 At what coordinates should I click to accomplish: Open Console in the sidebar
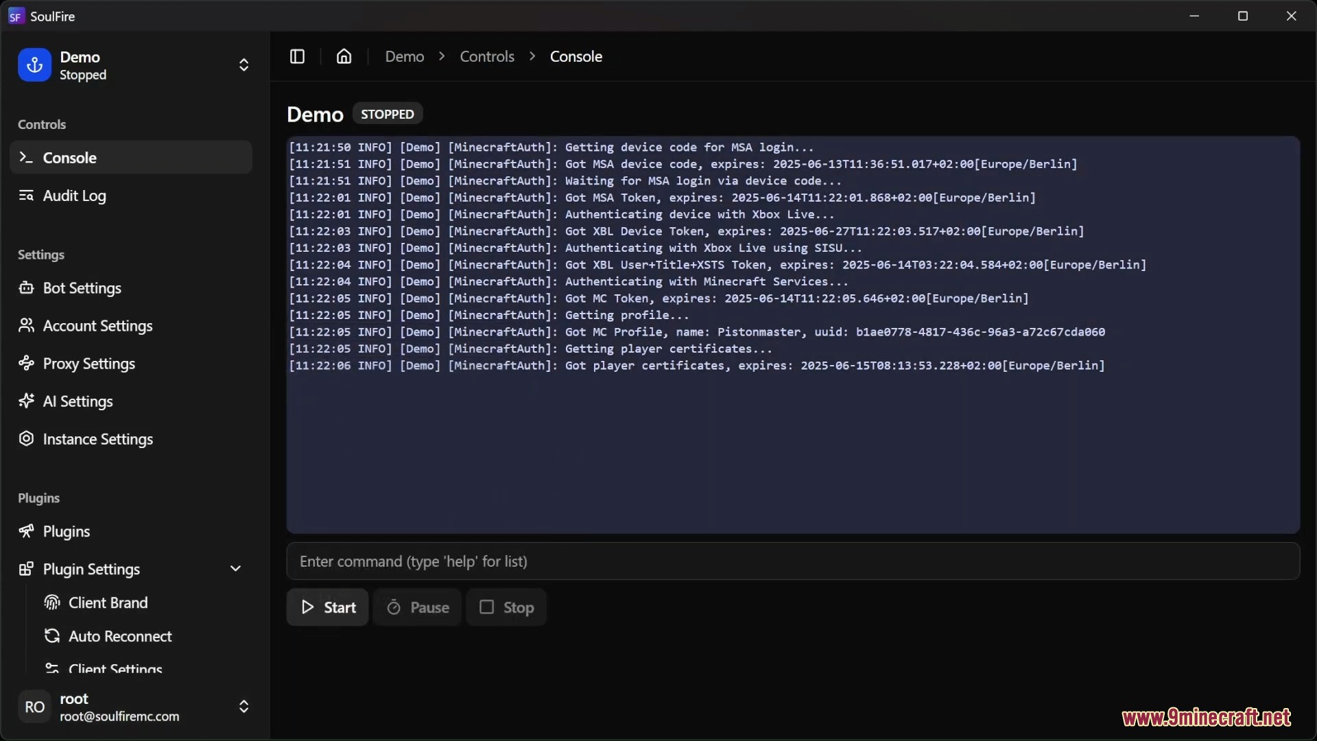(131, 158)
